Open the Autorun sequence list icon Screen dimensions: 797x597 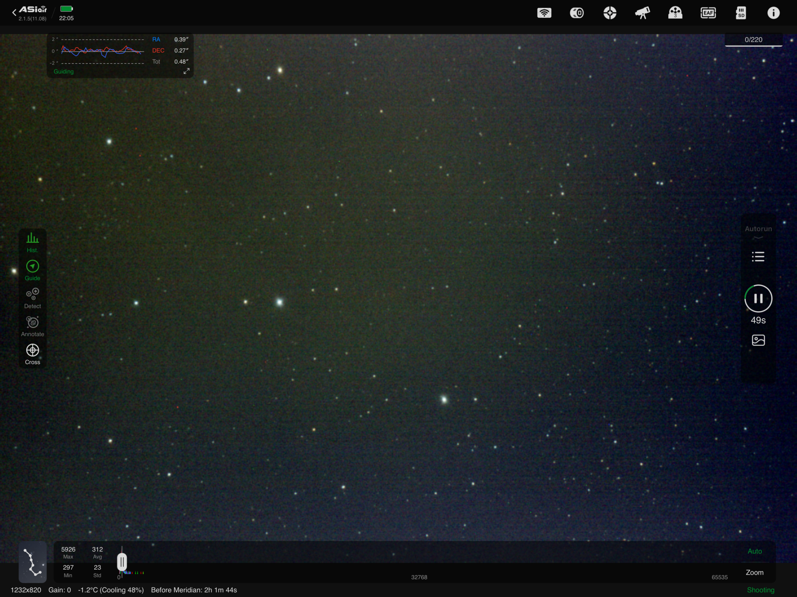click(758, 257)
